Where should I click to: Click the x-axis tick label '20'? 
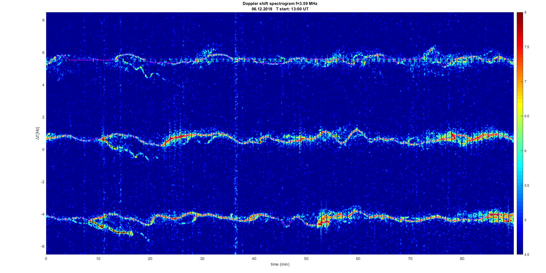coord(150,259)
